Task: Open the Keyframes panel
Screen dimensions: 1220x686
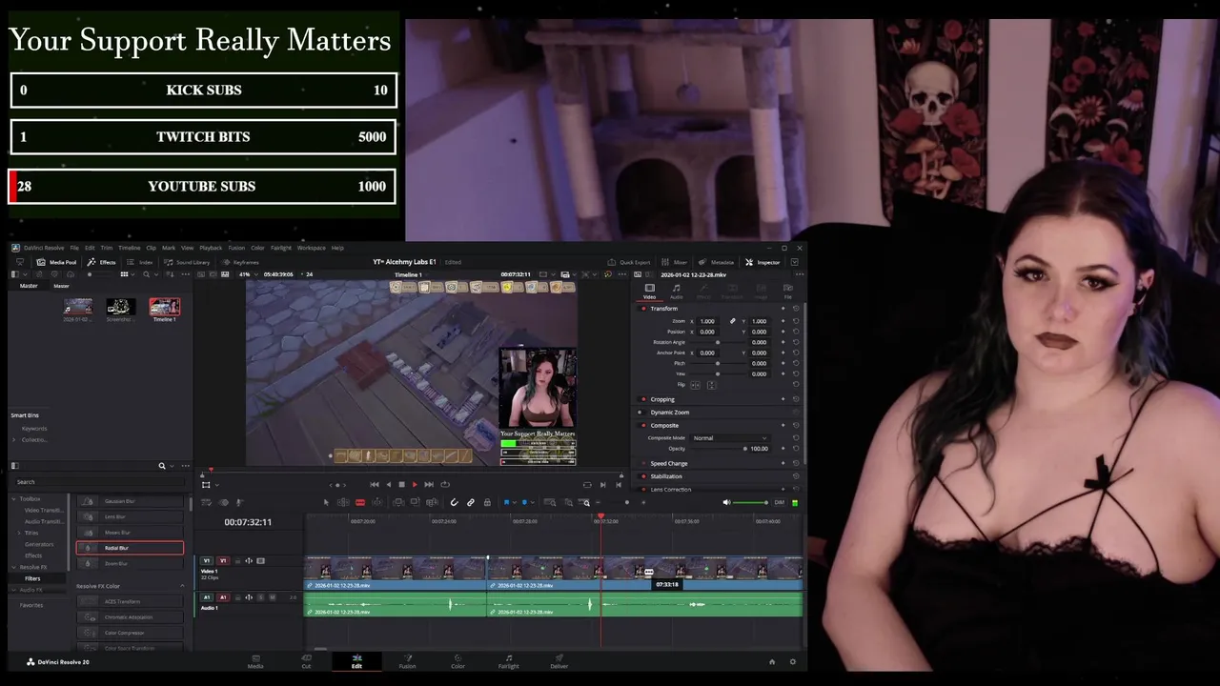Action: [240, 262]
